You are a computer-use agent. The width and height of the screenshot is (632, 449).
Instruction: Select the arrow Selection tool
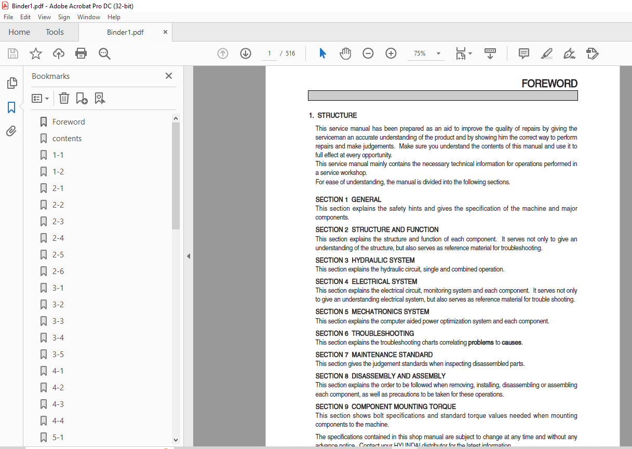[x=322, y=53]
